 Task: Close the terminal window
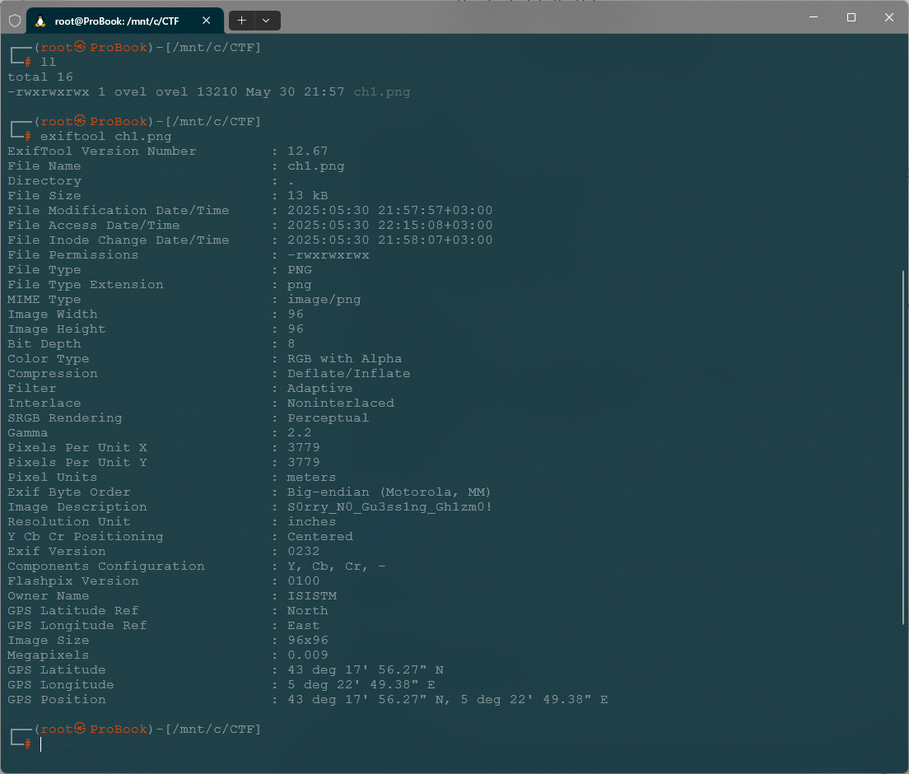pyautogui.click(x=888, y=17)
